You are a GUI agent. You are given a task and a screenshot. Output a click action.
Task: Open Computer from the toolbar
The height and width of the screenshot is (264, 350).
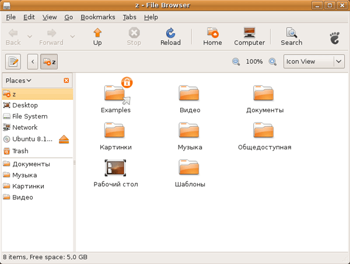(x=249, y=33)
